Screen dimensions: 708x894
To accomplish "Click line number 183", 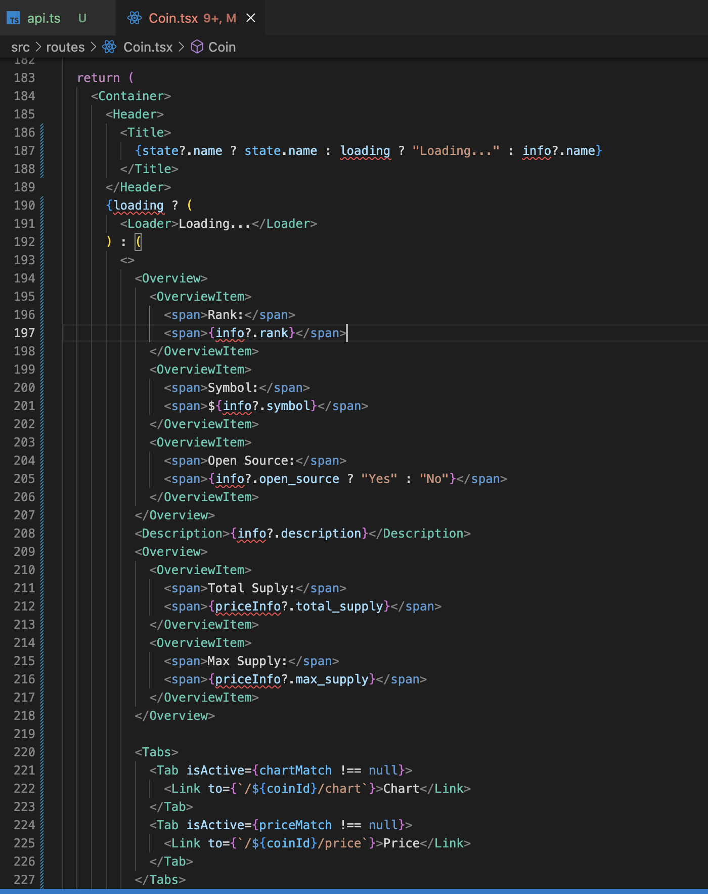I will point(24,78).
